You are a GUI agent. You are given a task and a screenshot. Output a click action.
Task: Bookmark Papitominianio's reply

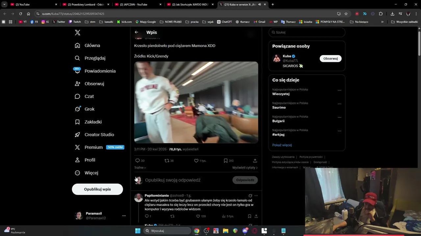(x=250, y=216)
